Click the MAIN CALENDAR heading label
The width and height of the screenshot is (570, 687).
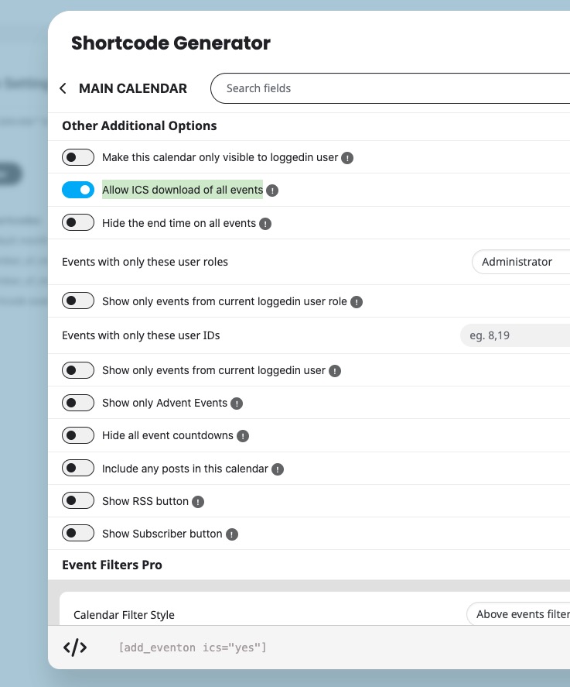tap(133, 89)
